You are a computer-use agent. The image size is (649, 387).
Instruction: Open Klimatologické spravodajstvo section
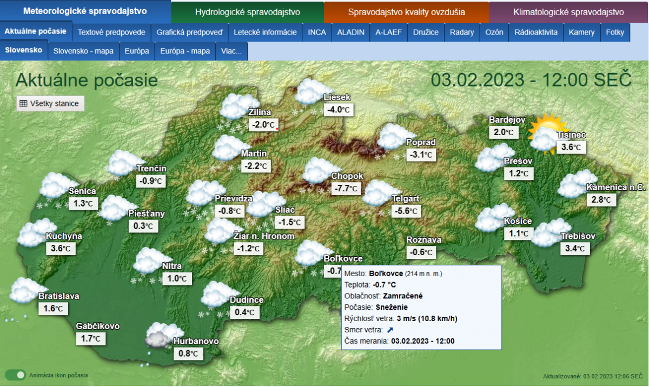tap(568, 12)
